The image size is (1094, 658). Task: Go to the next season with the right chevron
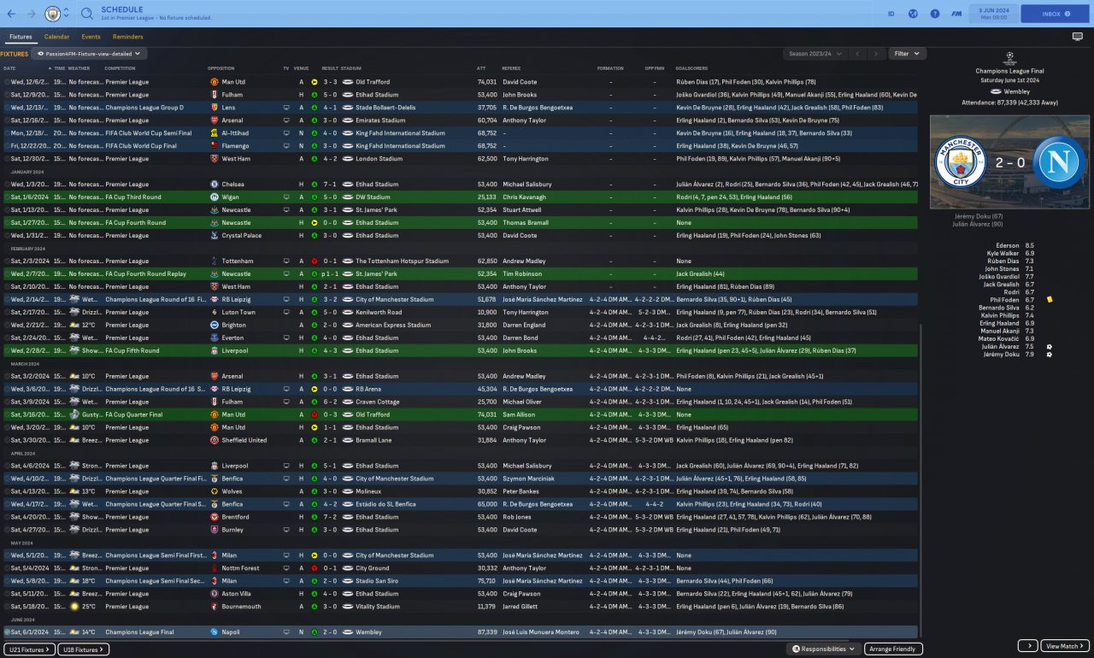[877, 54]
